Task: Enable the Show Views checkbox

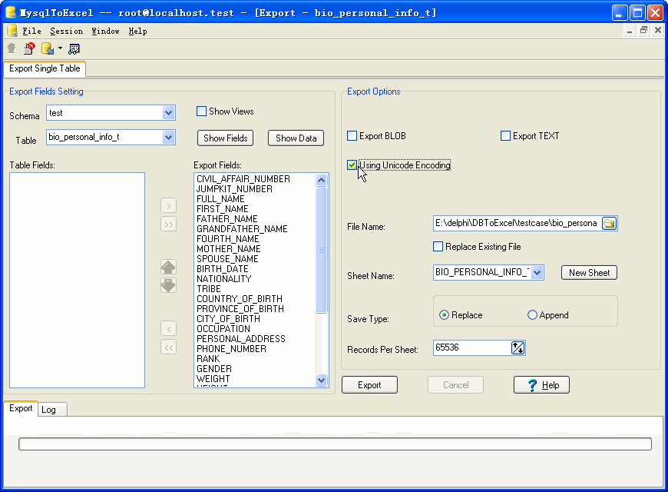Action: click(201, 111)
